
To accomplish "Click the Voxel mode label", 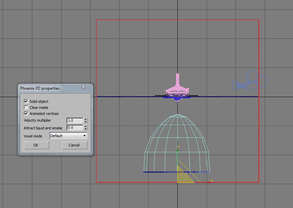I will click(x=33, y=136).
